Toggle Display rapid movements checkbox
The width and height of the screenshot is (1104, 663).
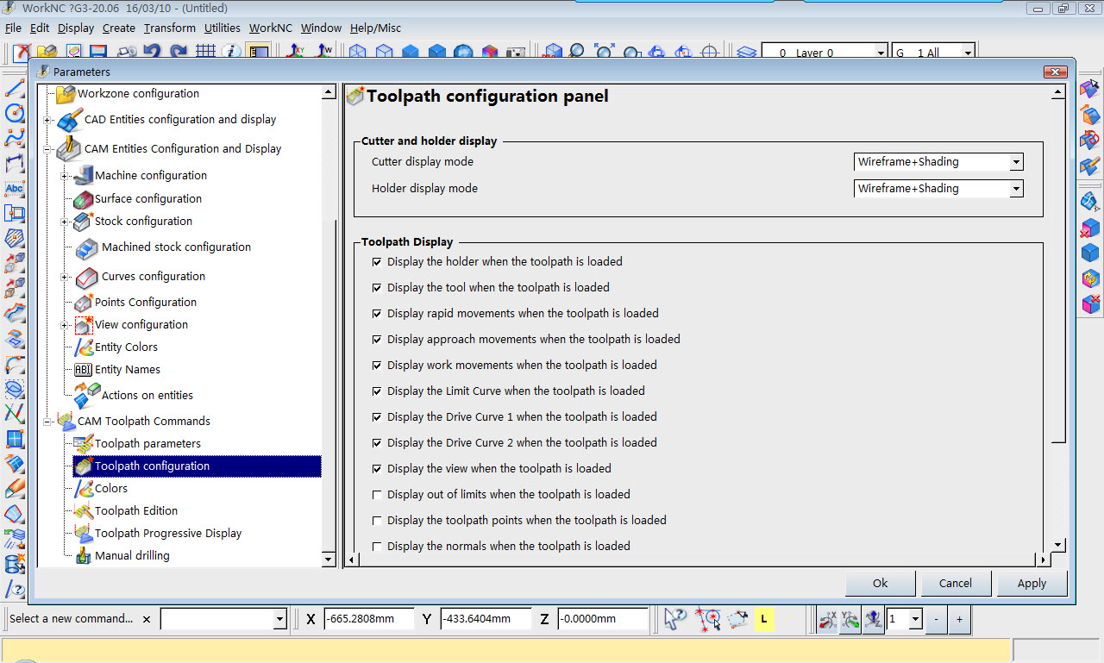click(x=377, y=313)
